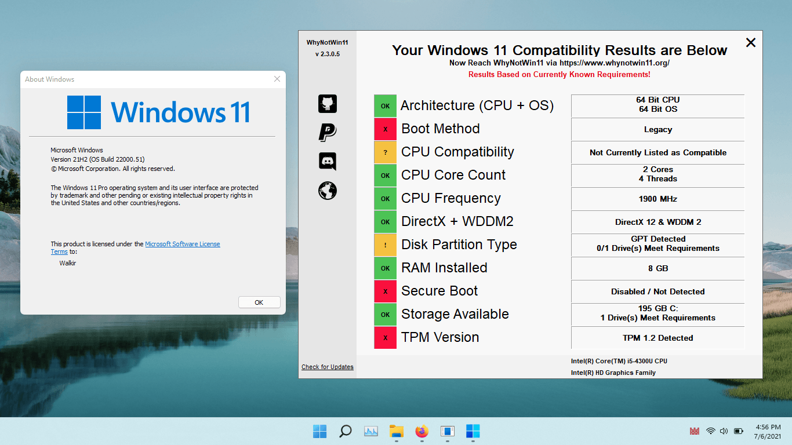Image resolution: width=792 pixels, height=445 pixels.
Task: Open taskbar Search
Action: tap(345, 431)
